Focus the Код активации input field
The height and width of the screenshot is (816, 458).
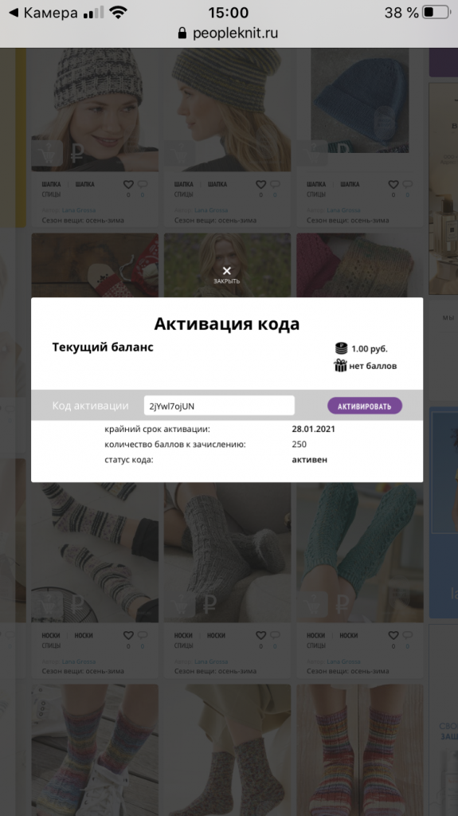pyautogui.click(x=219, y=406)
